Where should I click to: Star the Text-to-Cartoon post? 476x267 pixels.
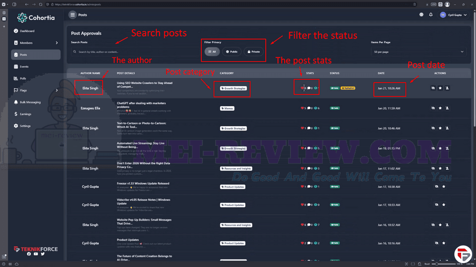click(x=440, y=128)
